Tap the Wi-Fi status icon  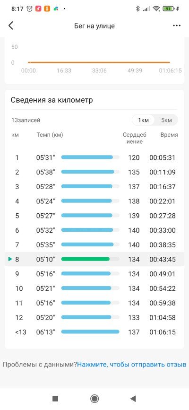coord(156,9)
